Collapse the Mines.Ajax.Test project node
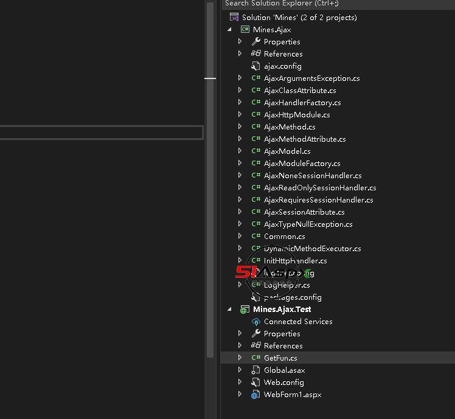 [229, 309]
